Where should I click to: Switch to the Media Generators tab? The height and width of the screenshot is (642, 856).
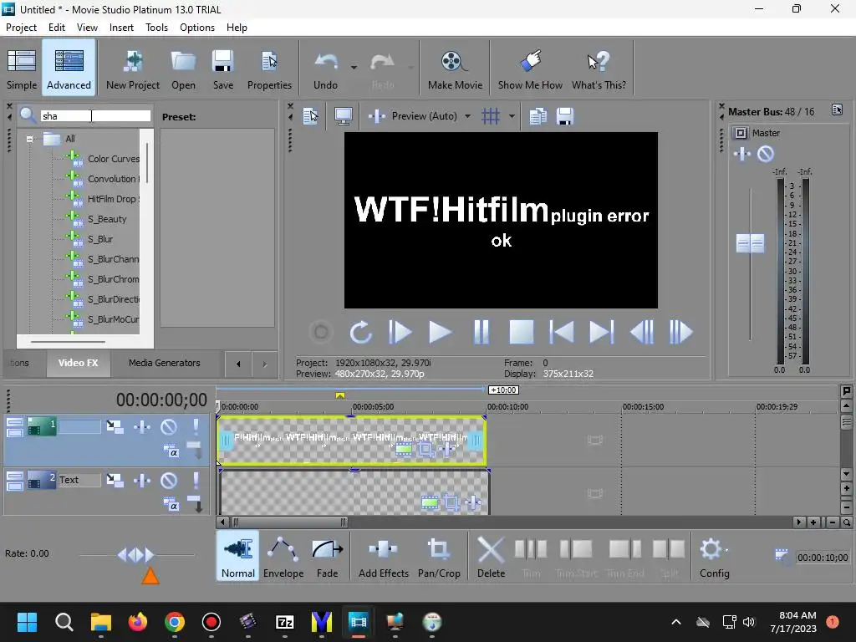[165, 363]
